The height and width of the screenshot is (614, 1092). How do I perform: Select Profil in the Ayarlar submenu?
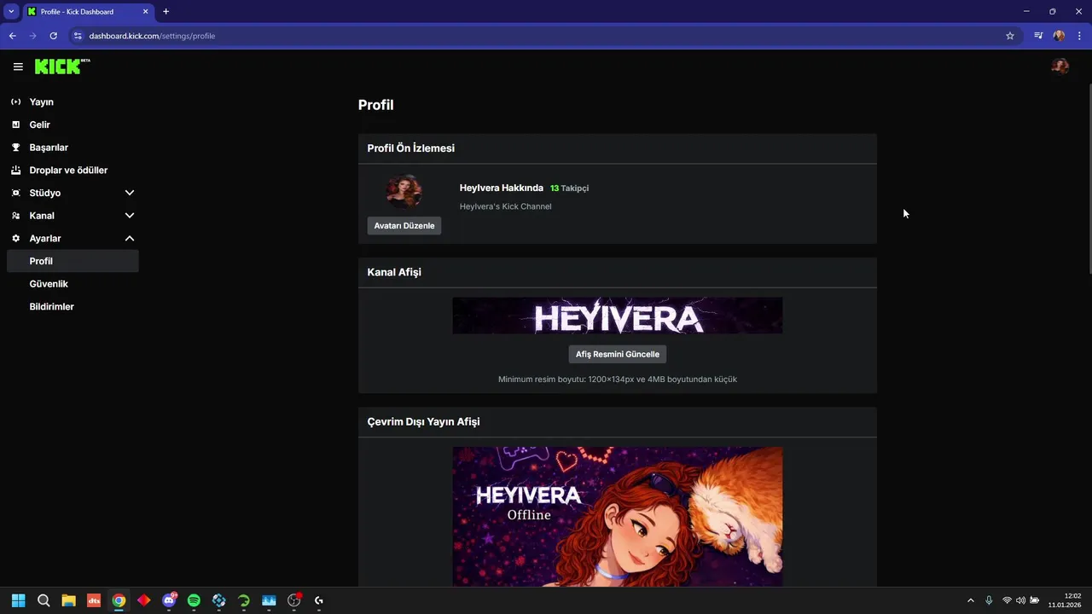(73, 261)
